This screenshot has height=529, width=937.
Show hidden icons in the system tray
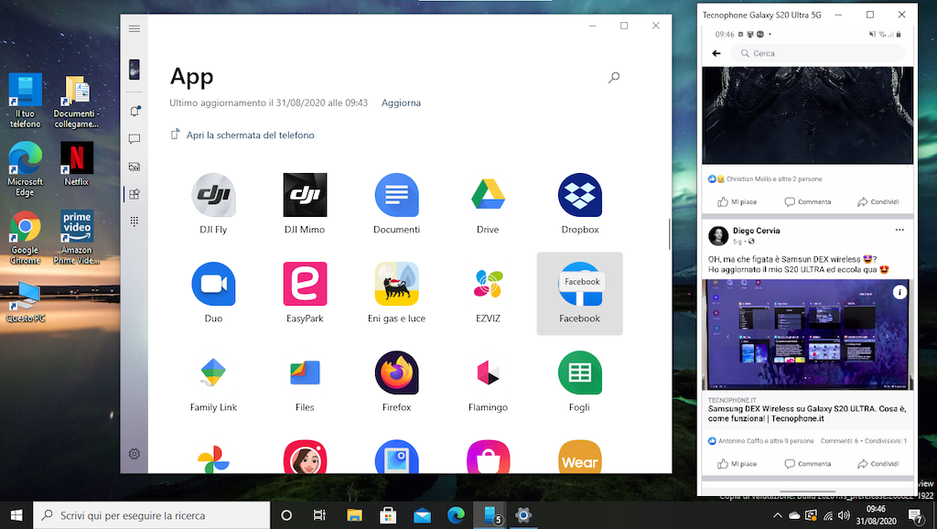click(x=777, y=516)
